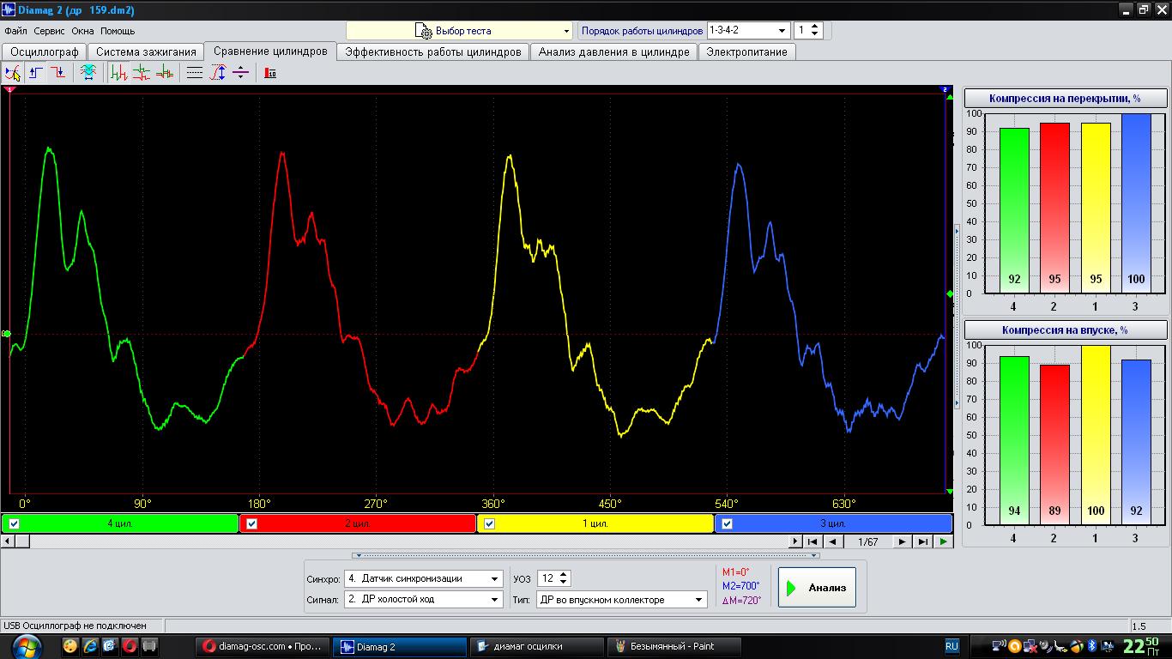Go to previous frame arrow

tap(832, 541)
